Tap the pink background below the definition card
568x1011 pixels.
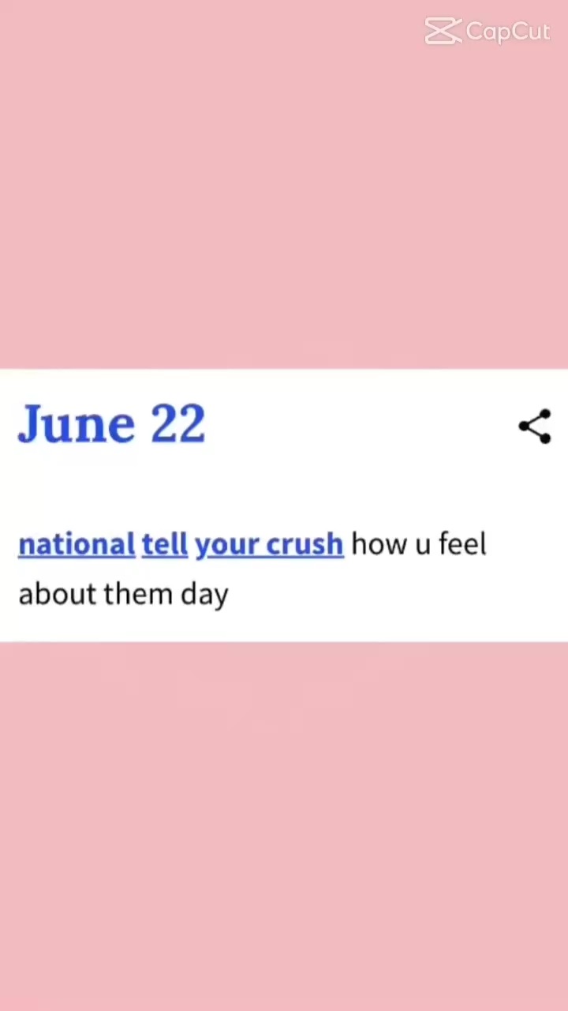tap(284, 826)
